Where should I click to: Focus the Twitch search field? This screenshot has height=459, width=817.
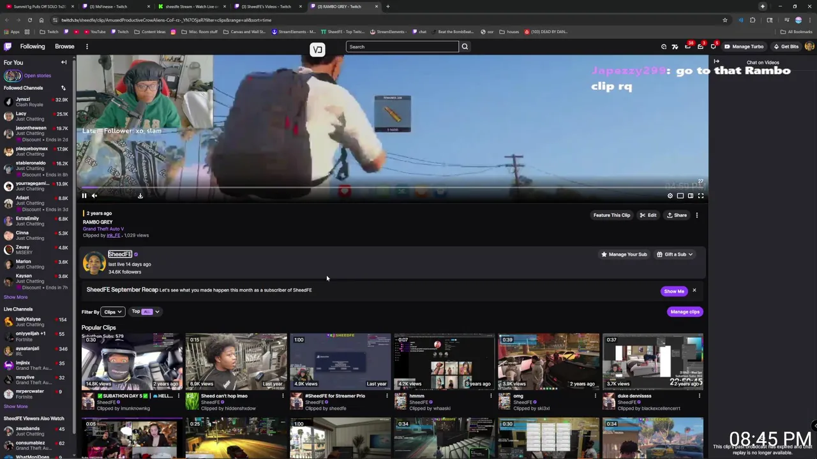[402, 47]
